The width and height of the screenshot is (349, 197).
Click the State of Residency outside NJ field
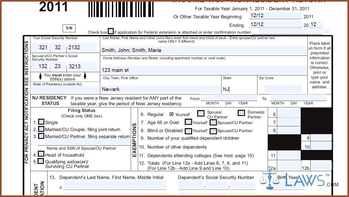click(65, 89)
